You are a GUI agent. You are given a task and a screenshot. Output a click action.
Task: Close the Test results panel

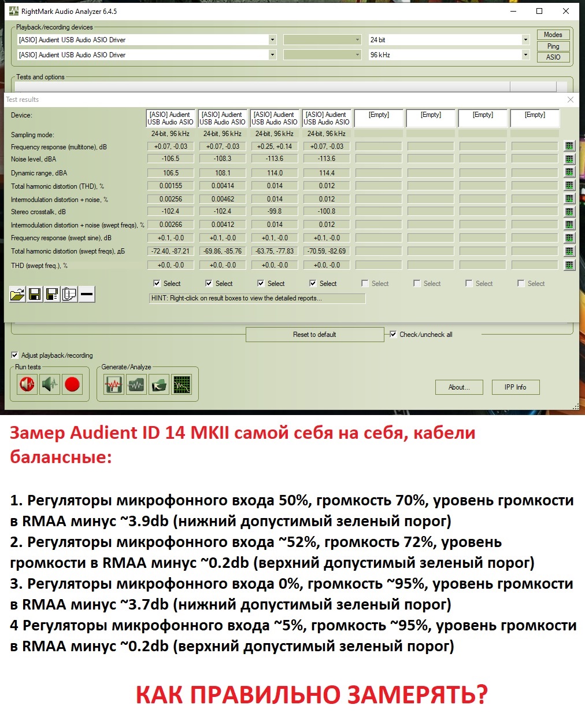point(571,100)
